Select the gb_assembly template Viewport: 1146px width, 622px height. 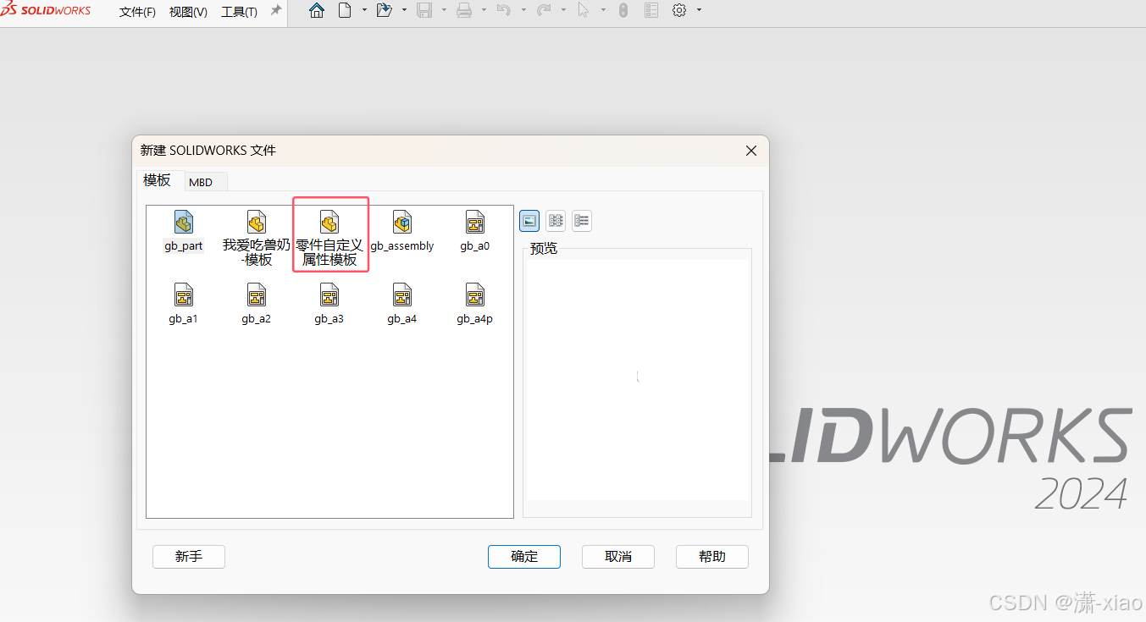(x=402, y=232)
